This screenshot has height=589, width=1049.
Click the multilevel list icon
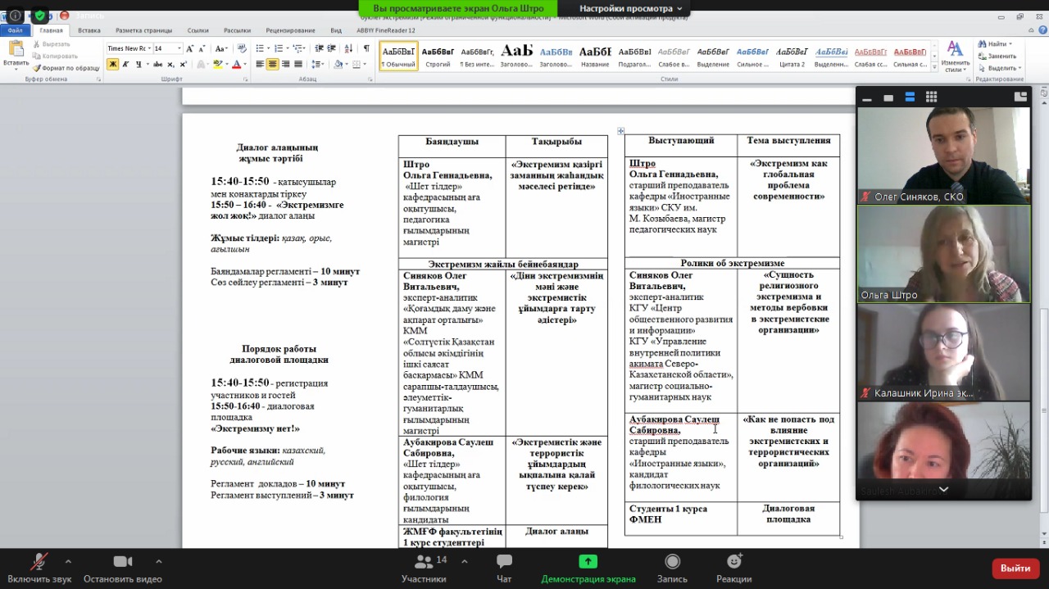point(297,48)
